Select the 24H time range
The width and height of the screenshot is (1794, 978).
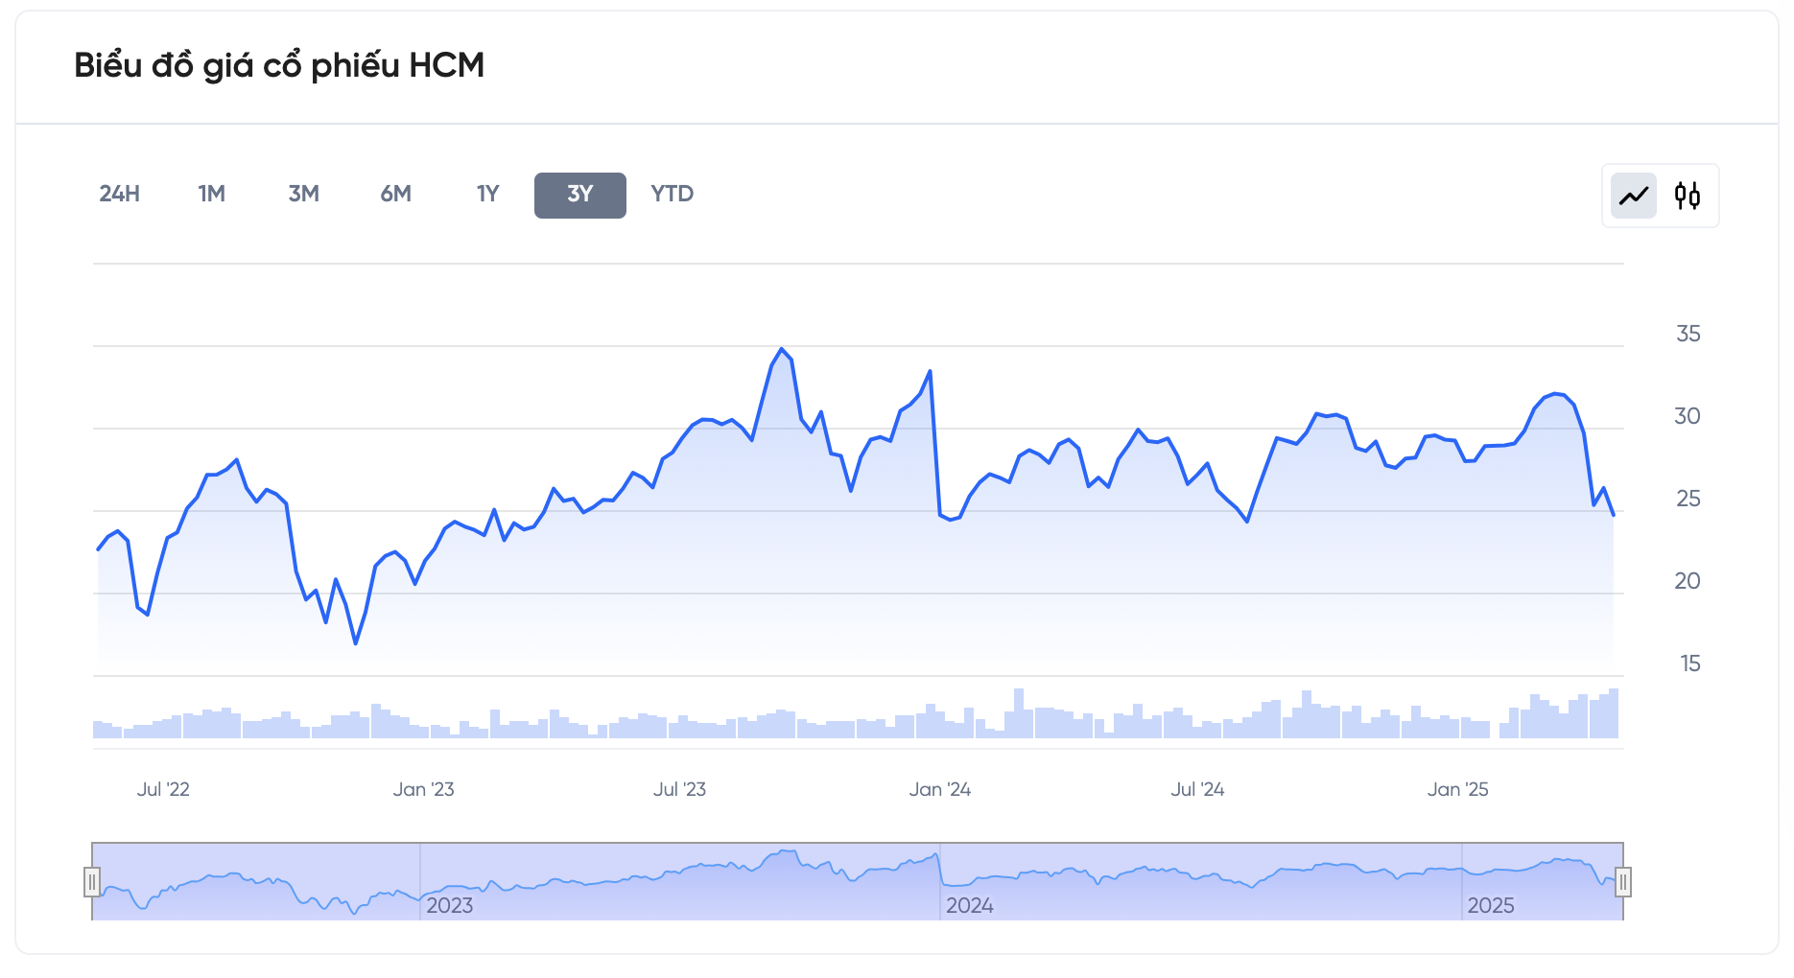point(120,195)
